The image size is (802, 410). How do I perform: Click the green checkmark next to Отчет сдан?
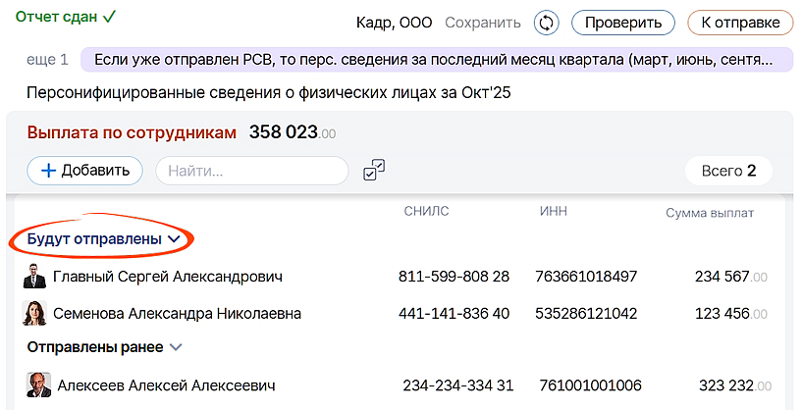tap(109, 17)
